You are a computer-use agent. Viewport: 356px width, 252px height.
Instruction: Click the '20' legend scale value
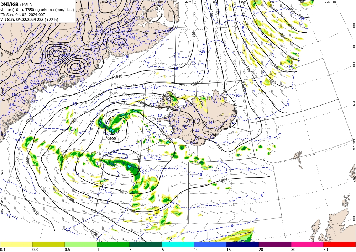261,250
